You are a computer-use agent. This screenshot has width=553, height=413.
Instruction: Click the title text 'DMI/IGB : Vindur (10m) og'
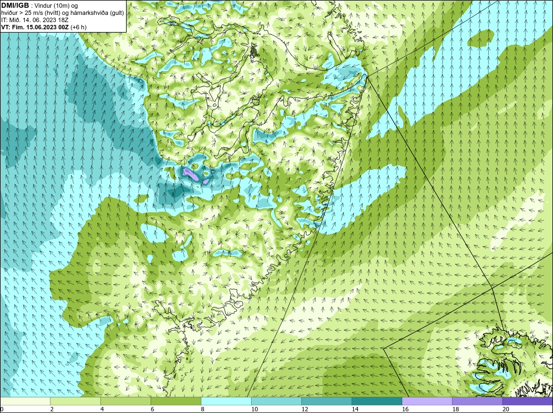point(39,6)
